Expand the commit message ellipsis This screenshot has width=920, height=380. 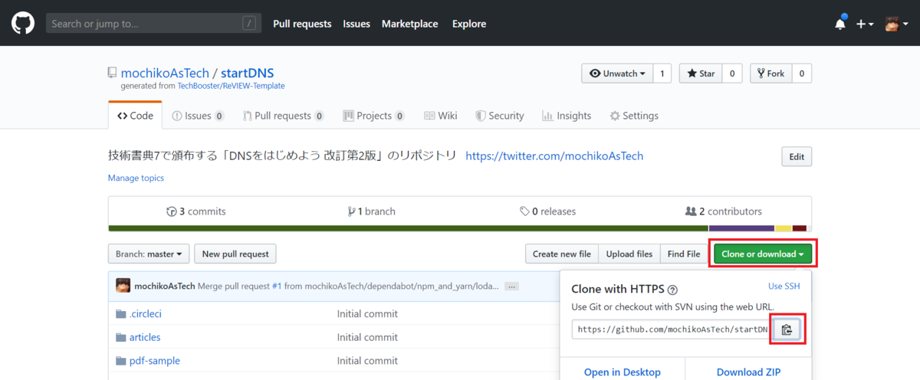pyautogui.click(x=511, y=287)
